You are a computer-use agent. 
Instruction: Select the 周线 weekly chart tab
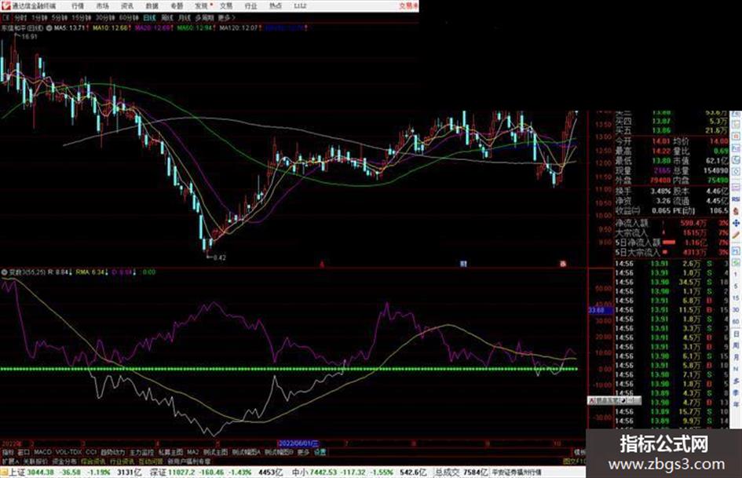point(167,17)
